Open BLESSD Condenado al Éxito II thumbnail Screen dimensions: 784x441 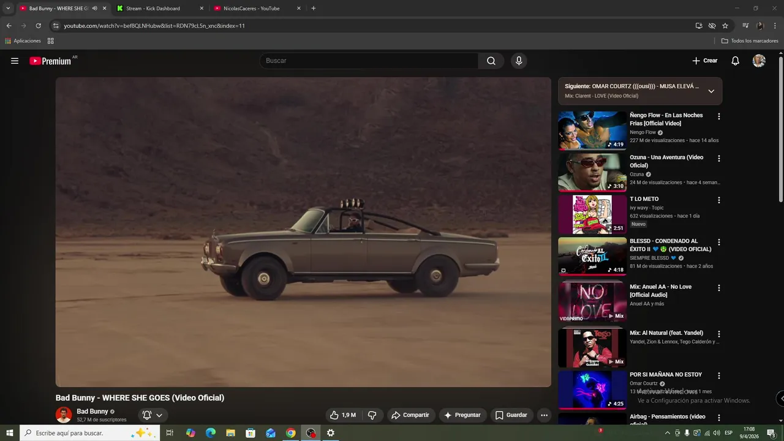pos(592,256)
